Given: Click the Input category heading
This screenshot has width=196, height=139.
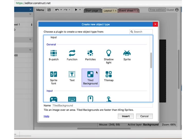Looking at the screenshot, I should click(50, 91).
